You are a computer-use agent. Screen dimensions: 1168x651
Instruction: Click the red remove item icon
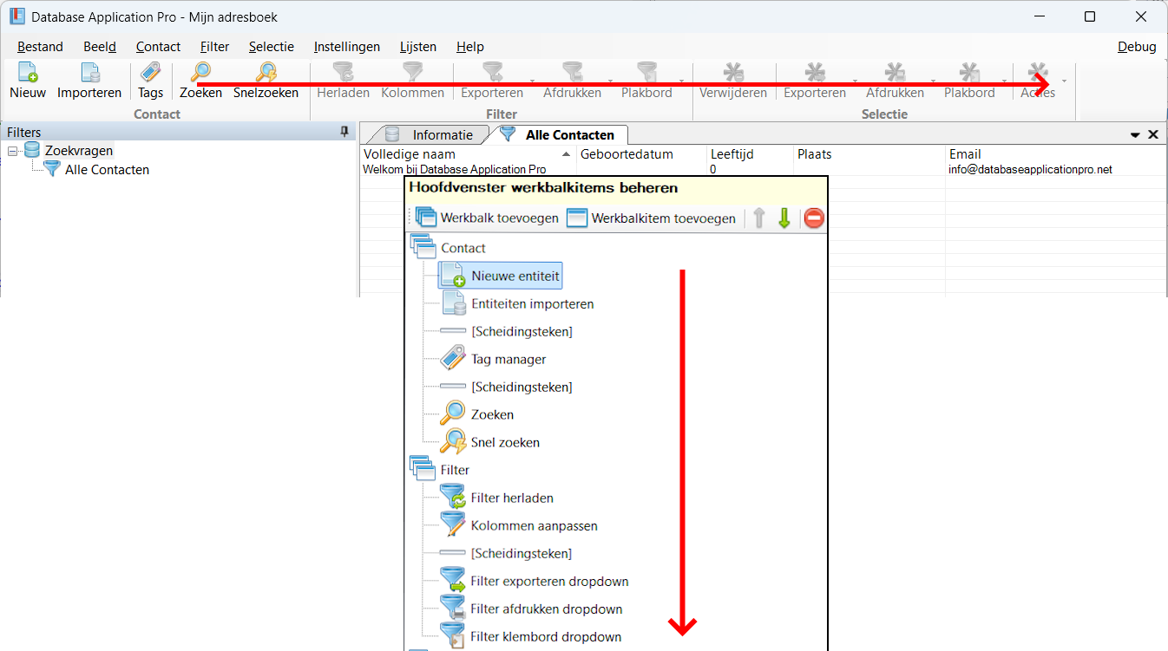click(x=813, y=218)
